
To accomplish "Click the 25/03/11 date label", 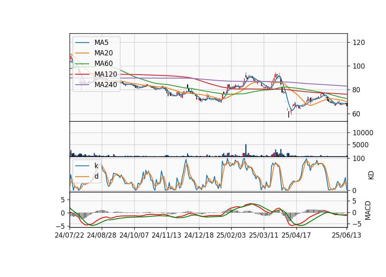I will click(264, 235).
